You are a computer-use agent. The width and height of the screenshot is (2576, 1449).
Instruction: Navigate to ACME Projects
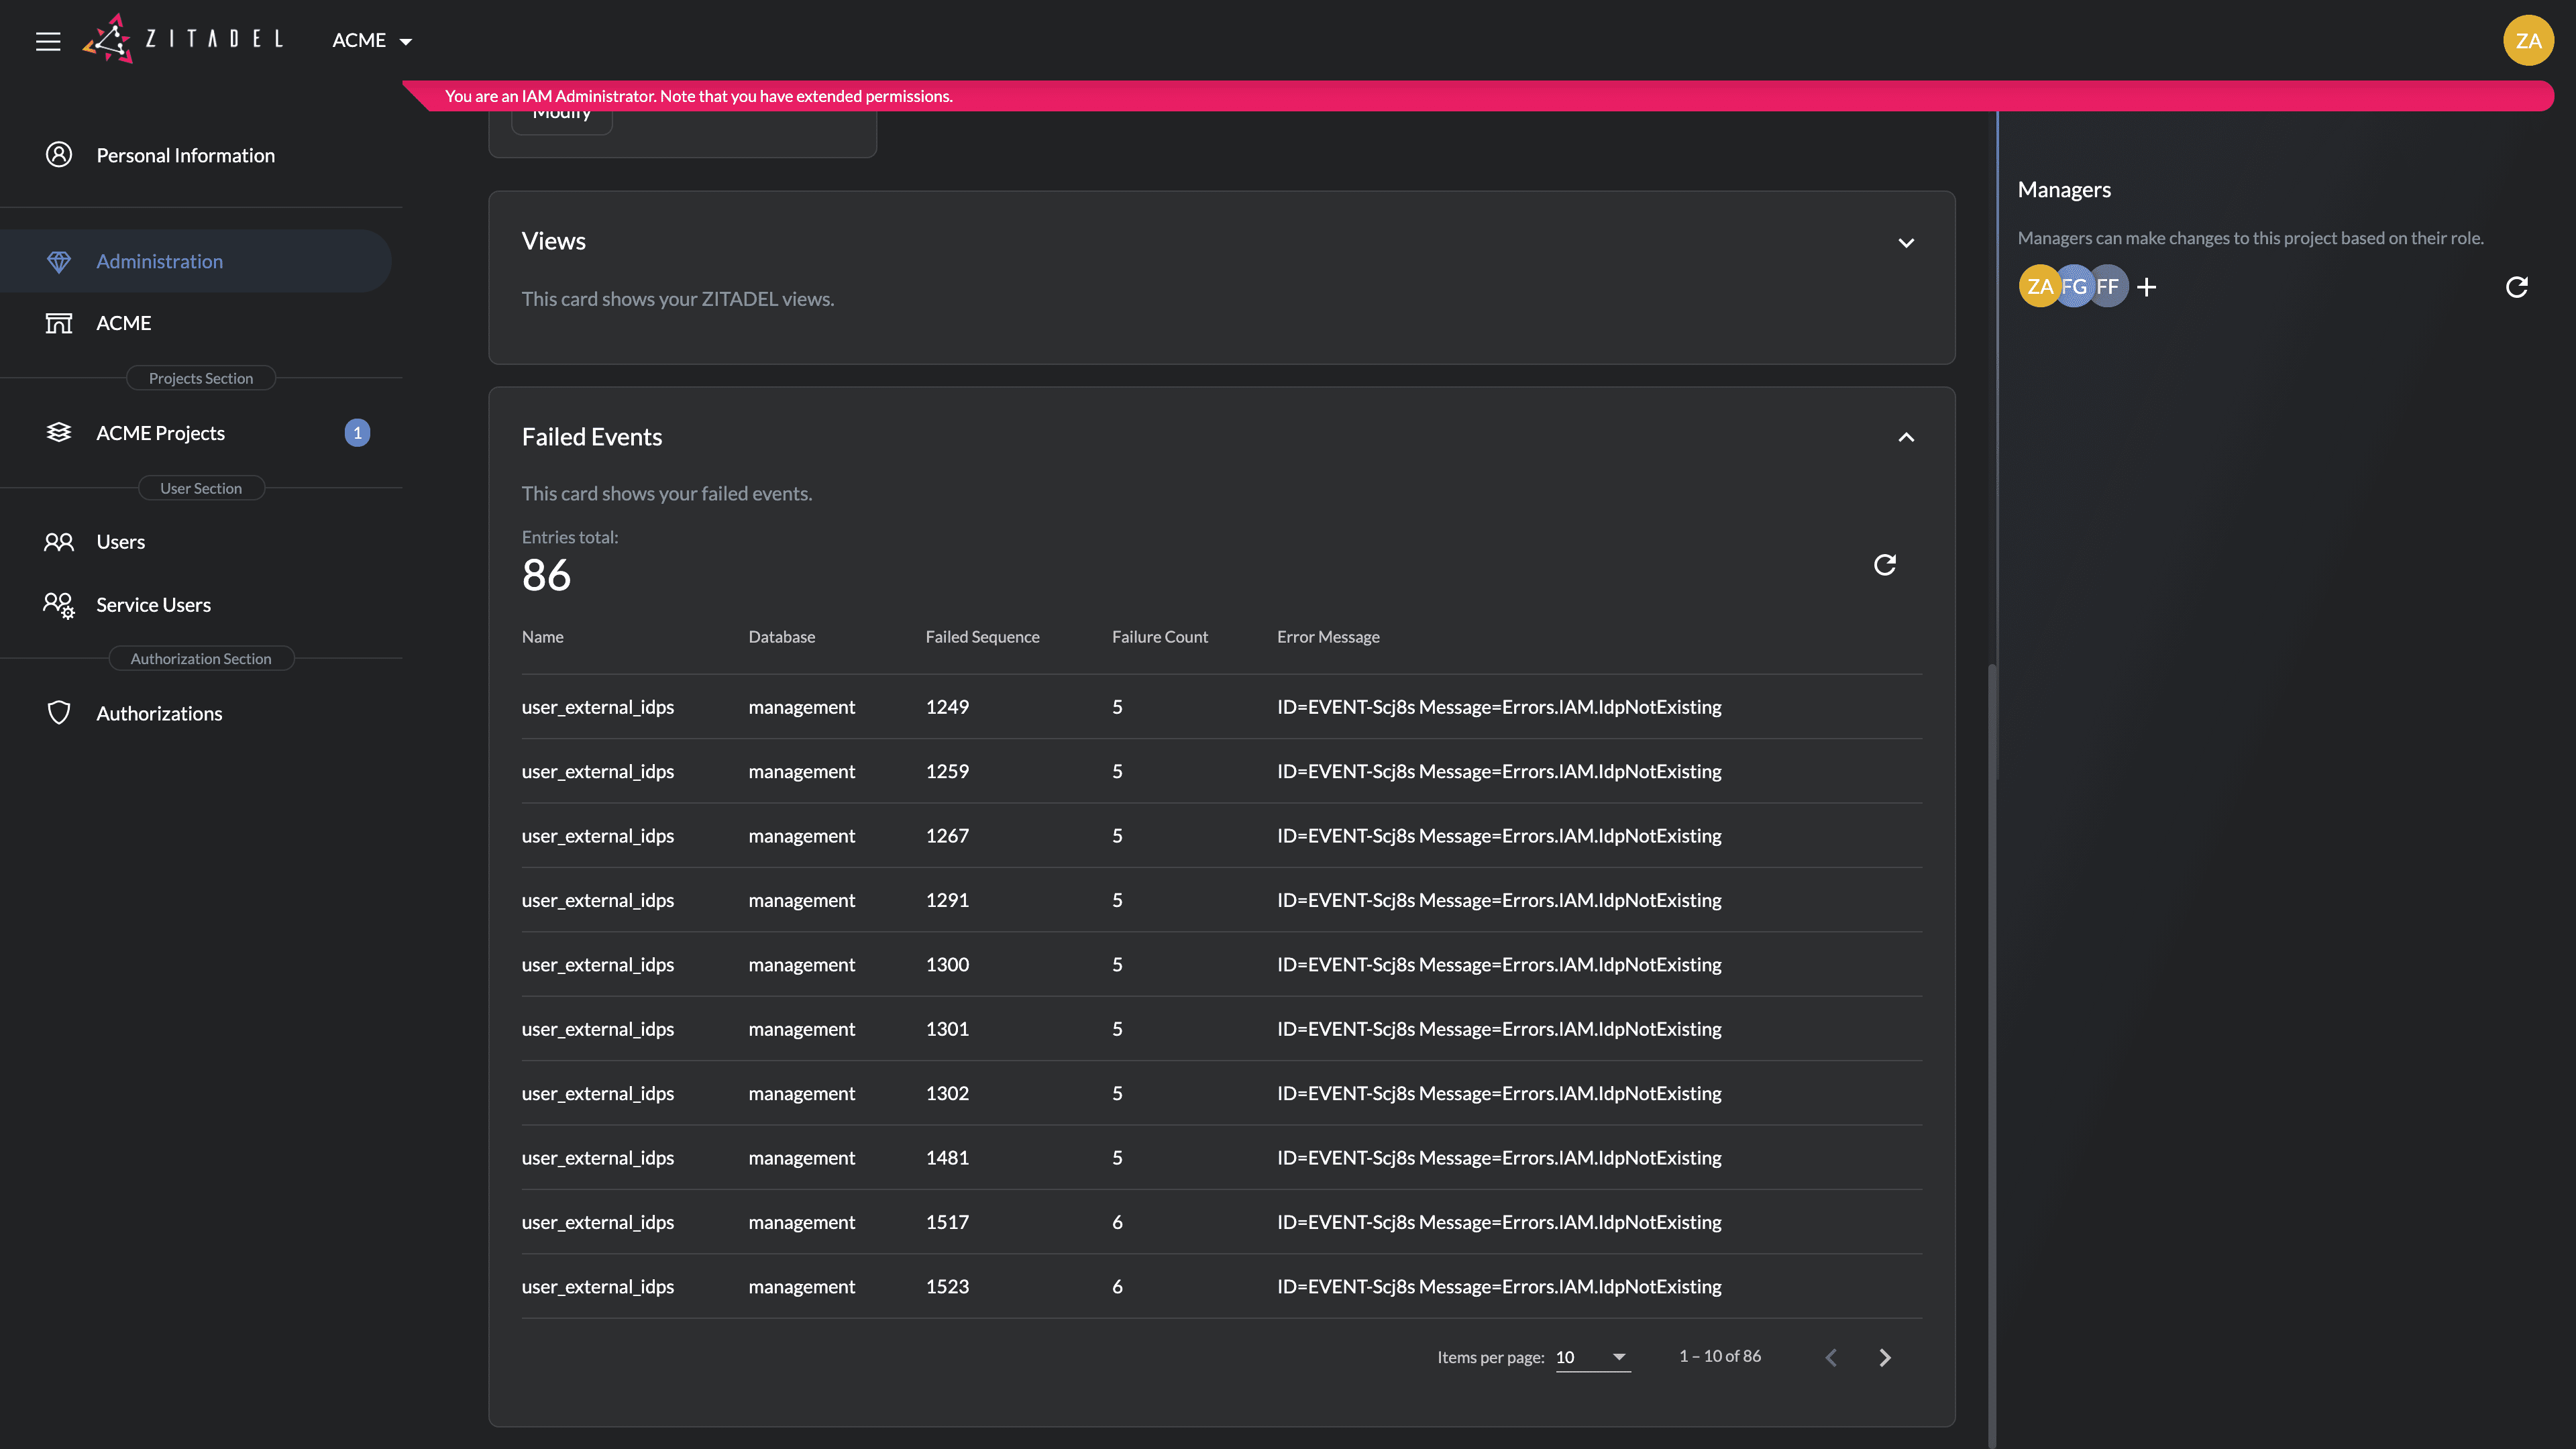click(160, 433)
